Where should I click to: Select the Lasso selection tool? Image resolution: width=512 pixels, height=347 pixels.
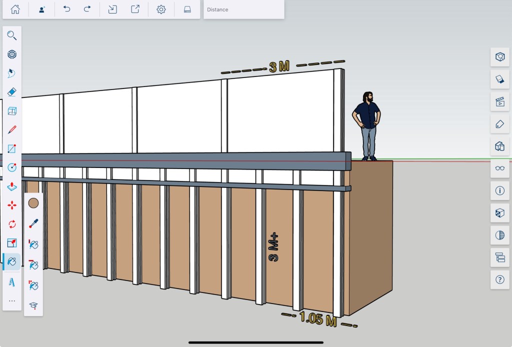click(12, 73)
